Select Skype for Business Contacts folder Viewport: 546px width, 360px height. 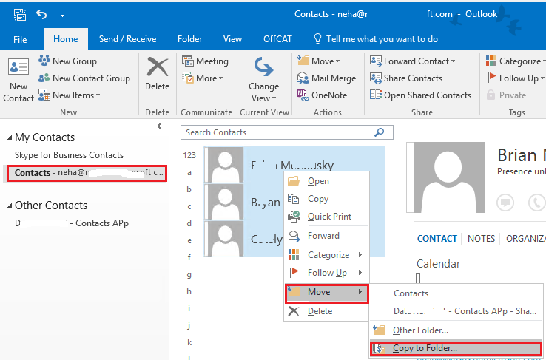click(x=69, y=155)
